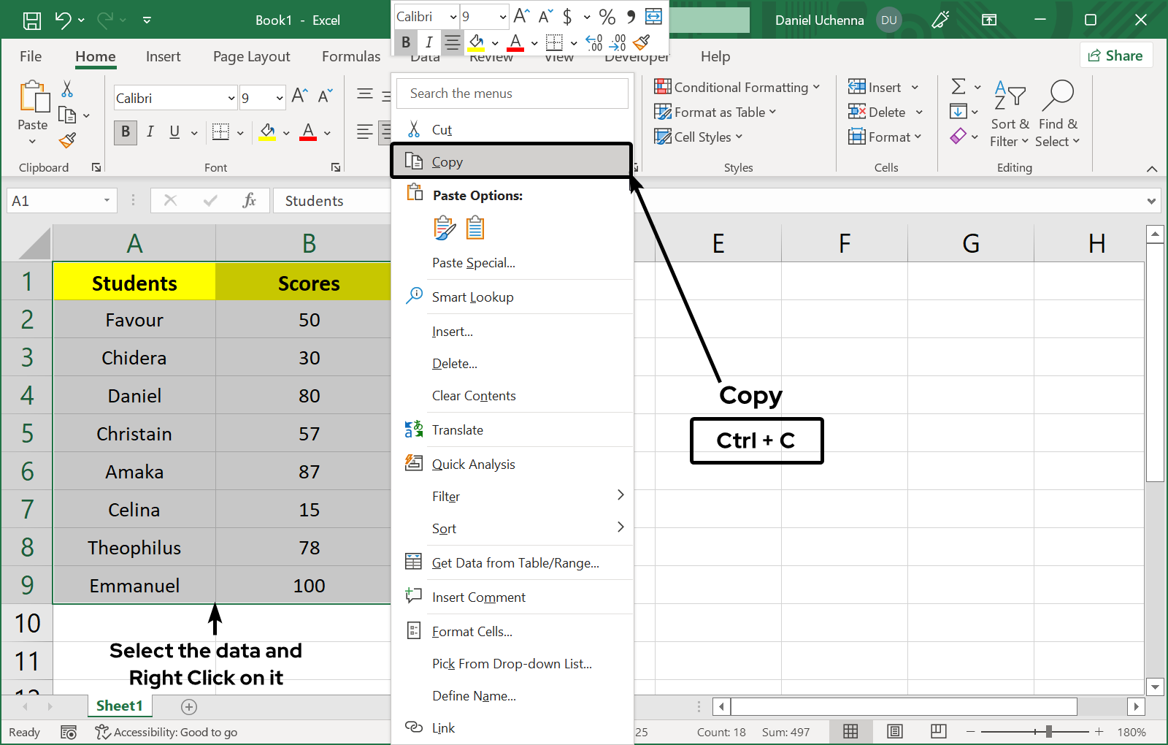Open the Borders dropdown arrow

(x=241, y=132)
